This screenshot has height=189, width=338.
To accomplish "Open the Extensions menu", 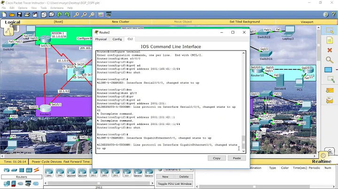I will (x=57, y=8).
